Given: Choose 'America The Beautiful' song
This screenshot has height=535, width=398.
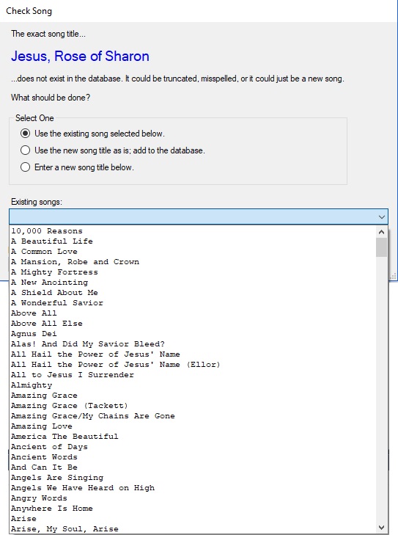Looking at the screenshot, I should click(x=193, y=437).
